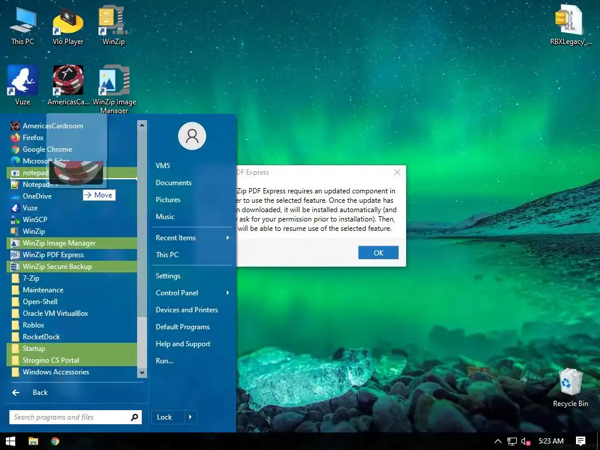Open OneDrive from the programs list
Screen dimensions: 600x450
coord(71,196)
